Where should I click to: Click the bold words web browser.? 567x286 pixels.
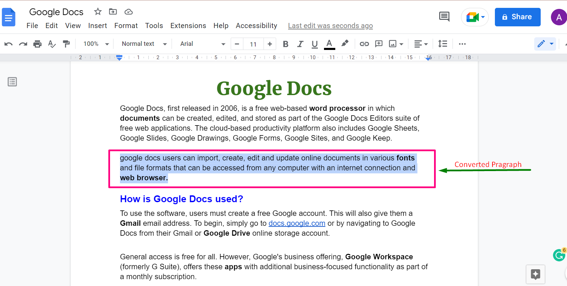[x=144, y=178]
